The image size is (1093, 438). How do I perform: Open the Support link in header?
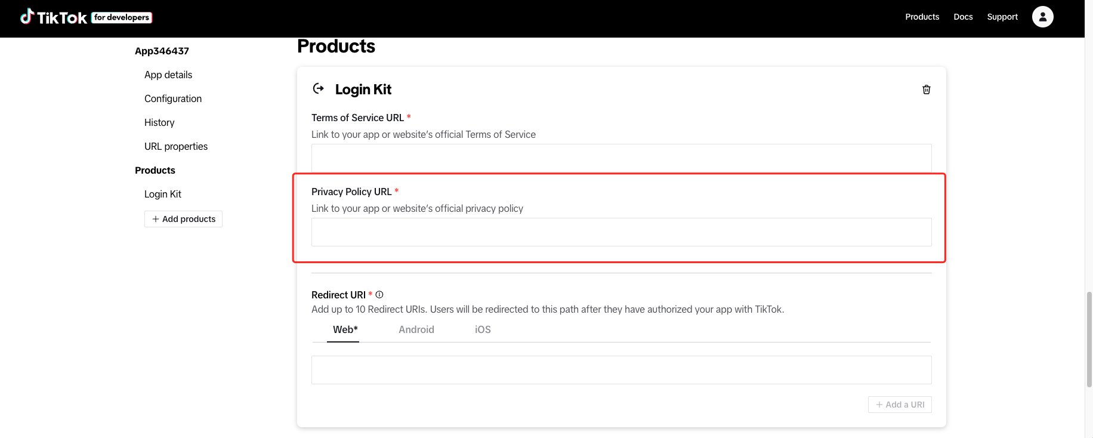pos(1002,17)
